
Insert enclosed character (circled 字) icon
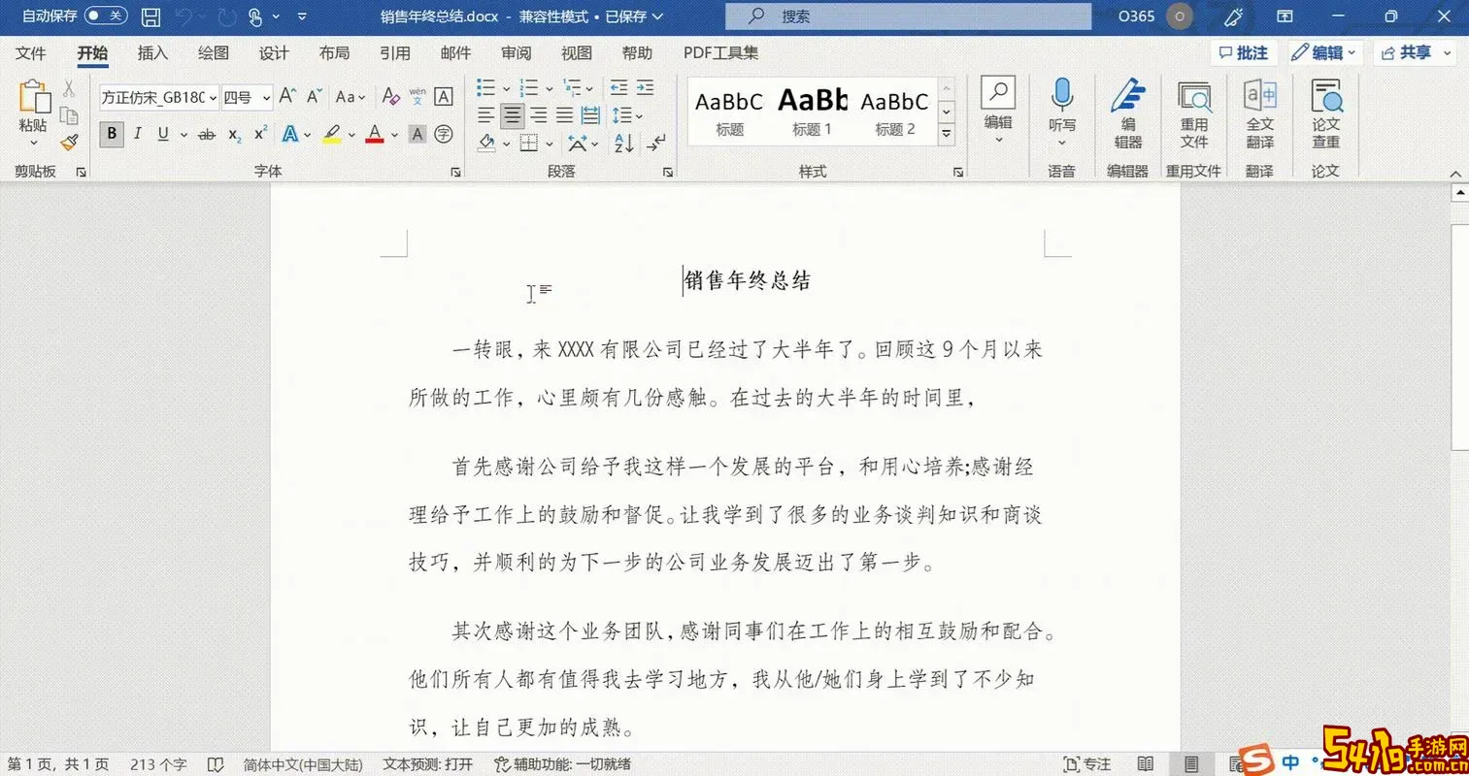[444, 134]
